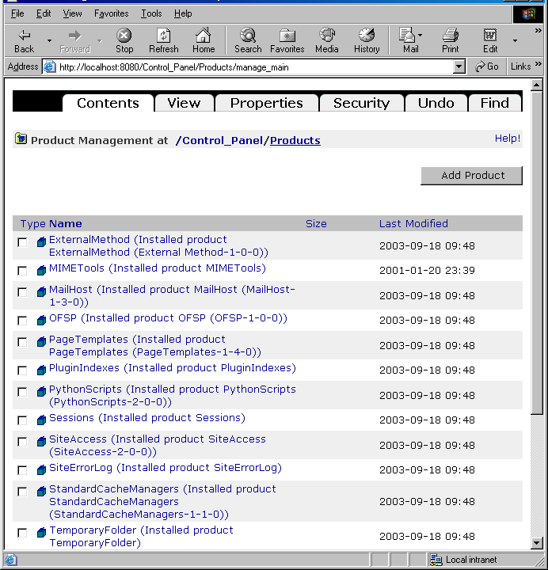Expand the toolbar overflow chevron
The image size is (548, 570).
click(538, 31)
